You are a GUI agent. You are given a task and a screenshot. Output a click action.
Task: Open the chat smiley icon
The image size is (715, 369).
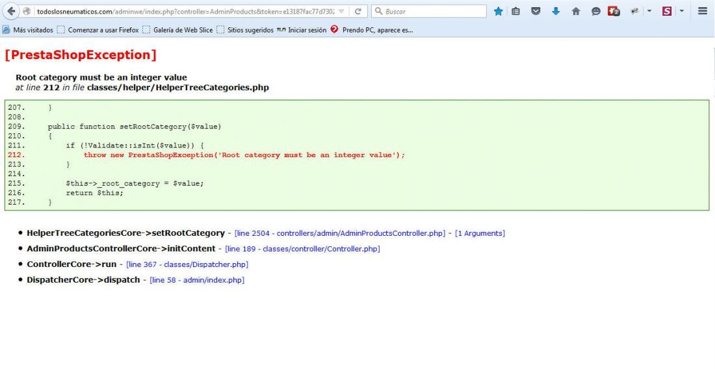[595, 12]
